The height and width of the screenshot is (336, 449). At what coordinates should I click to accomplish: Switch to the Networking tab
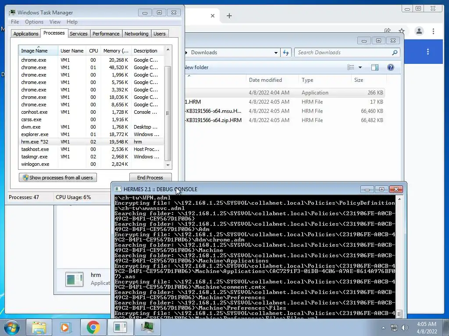click(136, 33)
